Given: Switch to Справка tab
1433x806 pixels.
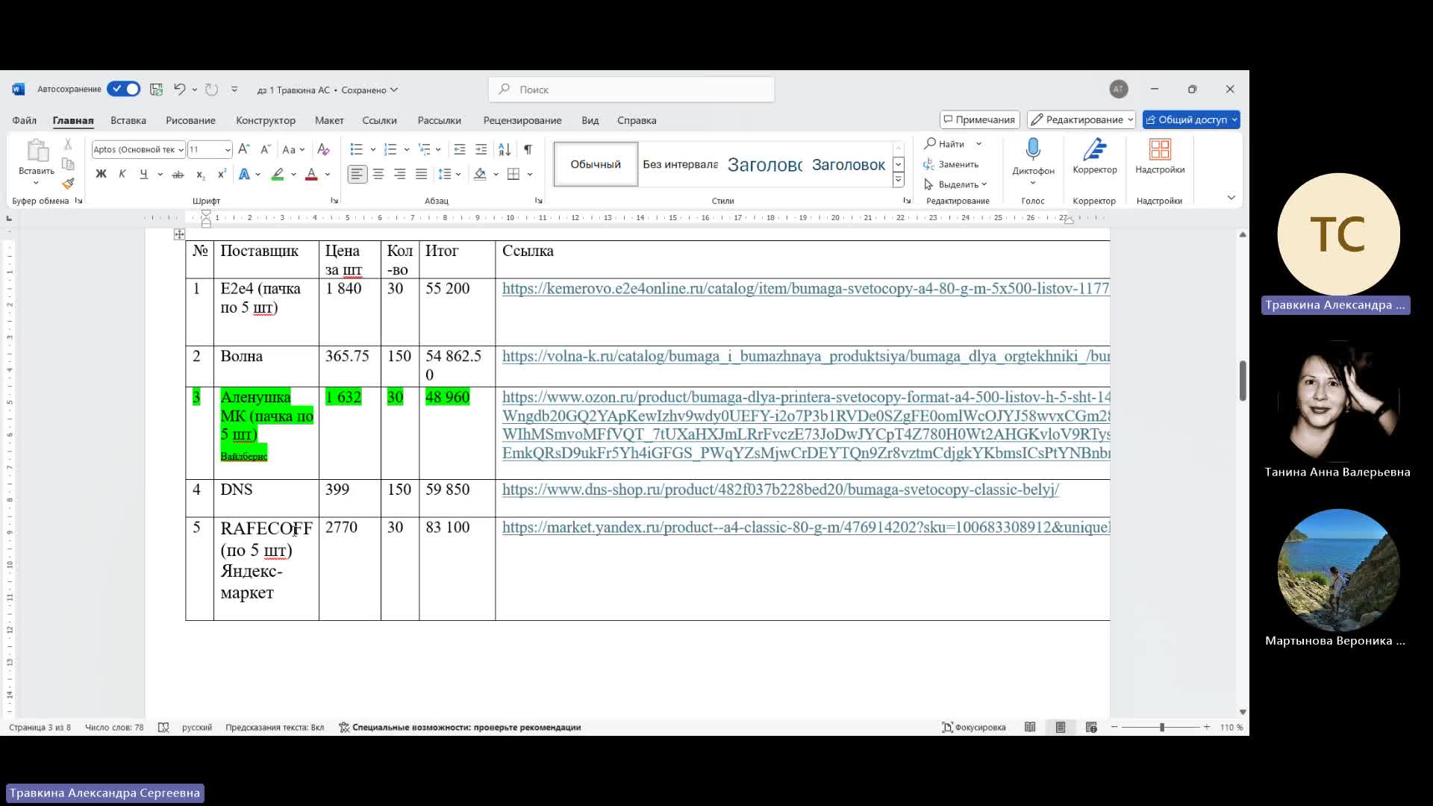Looking at the screenshot, I should coord(637,120).
